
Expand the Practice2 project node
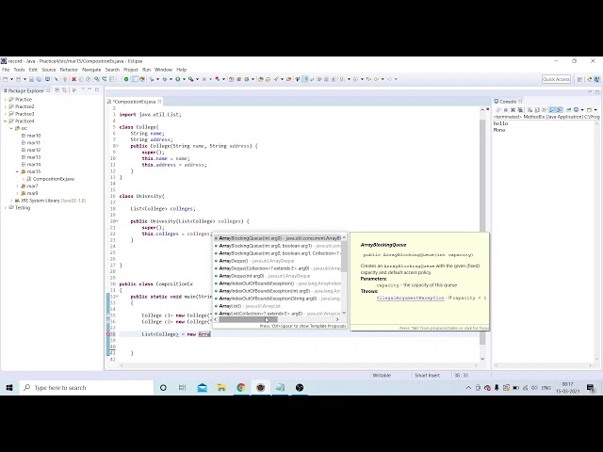pos(6,106)
